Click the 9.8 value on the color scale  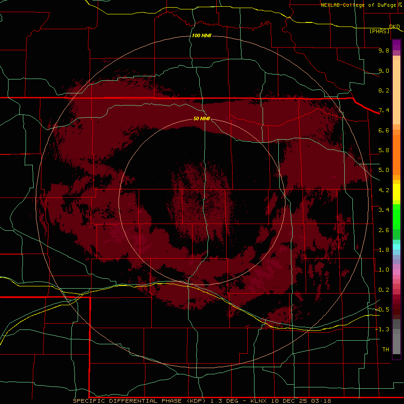[384, 50]
